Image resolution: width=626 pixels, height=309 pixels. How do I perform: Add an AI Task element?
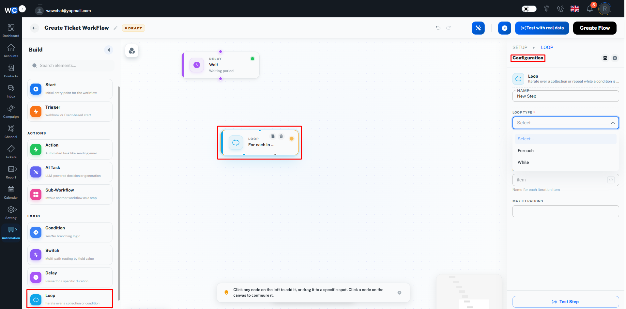click(x=70, y=172)
